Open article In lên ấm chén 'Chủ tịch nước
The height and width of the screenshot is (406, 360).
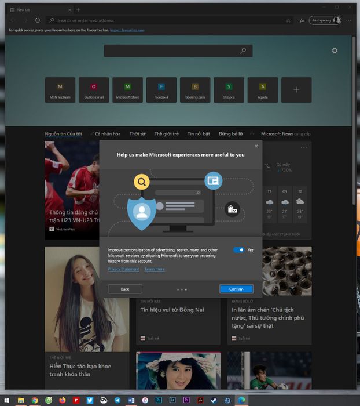pos(268,318)
